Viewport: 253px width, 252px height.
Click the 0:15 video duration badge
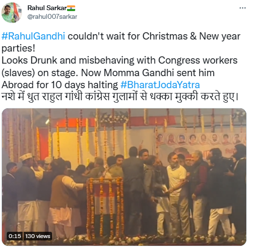coord(14,236)
